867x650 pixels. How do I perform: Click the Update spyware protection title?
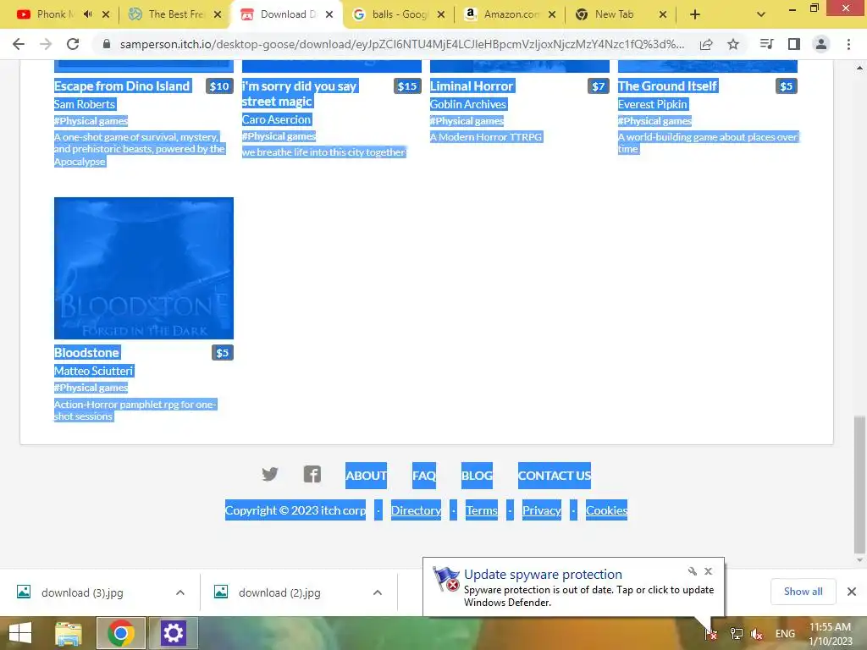click(x=543, y=575)
